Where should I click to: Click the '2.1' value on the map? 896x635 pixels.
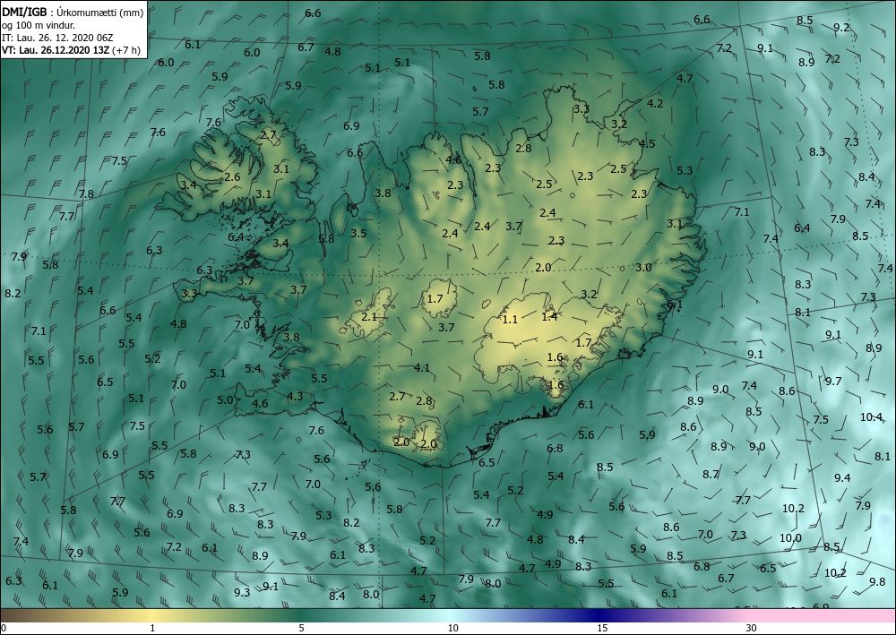click(369, 316)
